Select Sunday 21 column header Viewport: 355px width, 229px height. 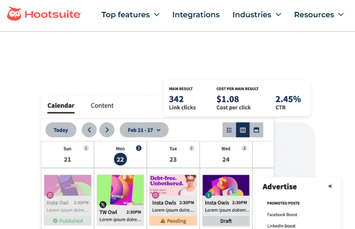(67, 155)
